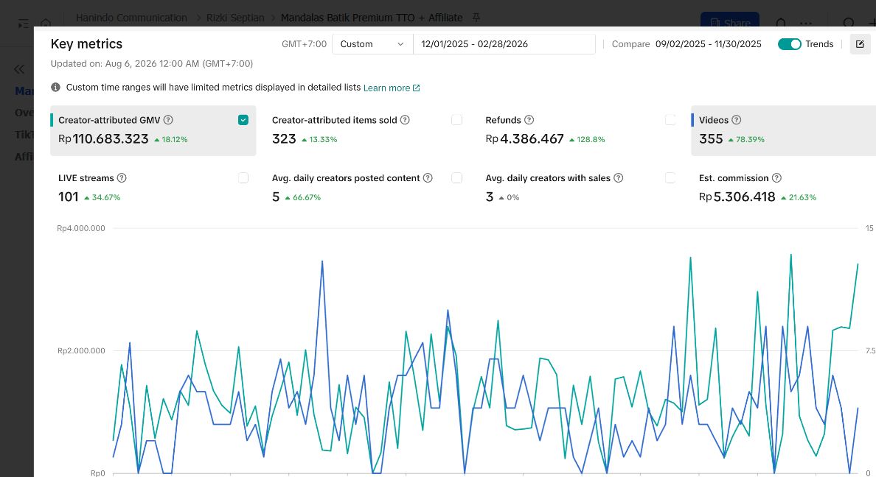Click the Share button in the top bar
Viewport: 876px width, 477px height.
pos(729,22)
